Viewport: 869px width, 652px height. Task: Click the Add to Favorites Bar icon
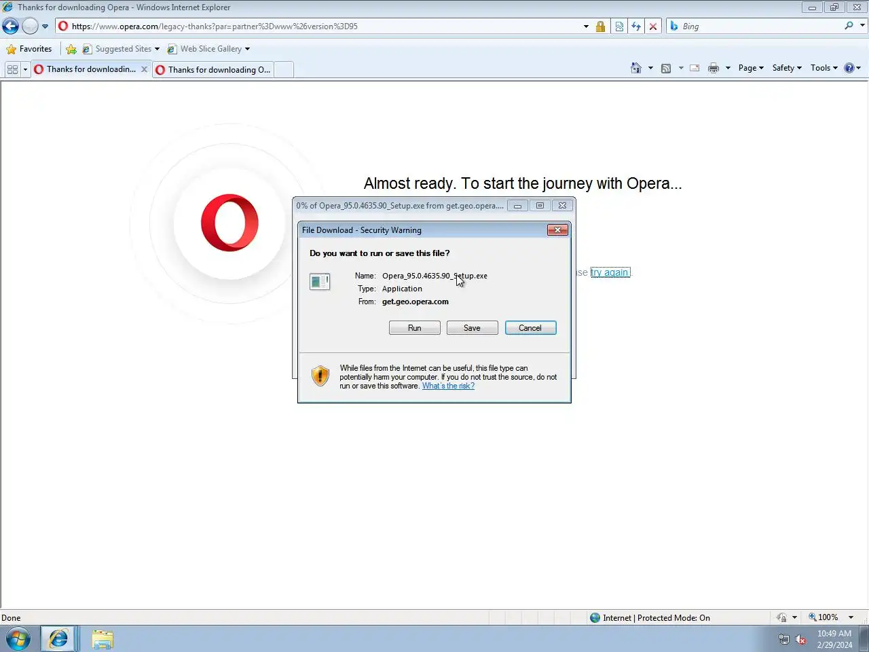pos(71,49)
